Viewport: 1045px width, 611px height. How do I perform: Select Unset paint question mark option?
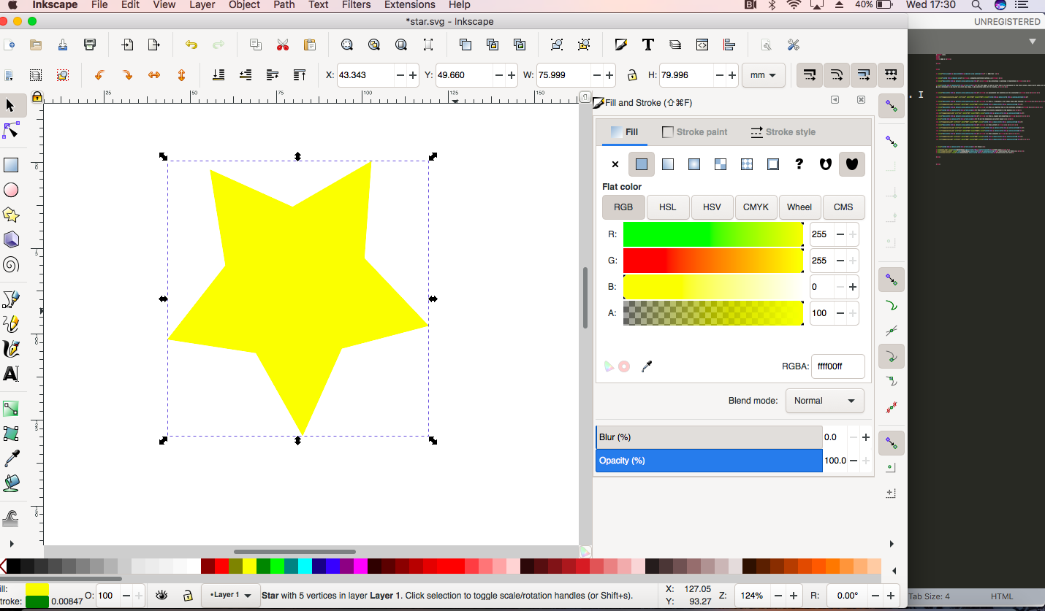click(799, 164)
